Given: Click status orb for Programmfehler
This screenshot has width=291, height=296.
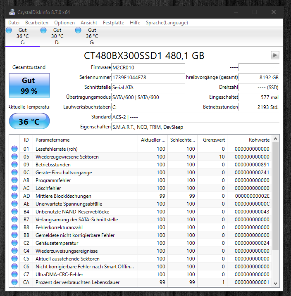Looking at the screenshot, I should [14, 180].
